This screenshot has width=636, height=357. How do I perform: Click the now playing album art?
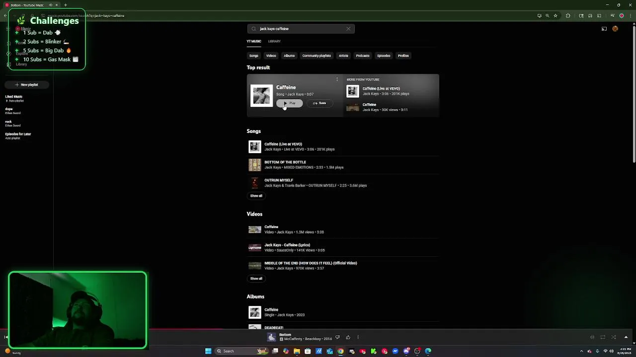pyautogui.click(x=271, y=337)
